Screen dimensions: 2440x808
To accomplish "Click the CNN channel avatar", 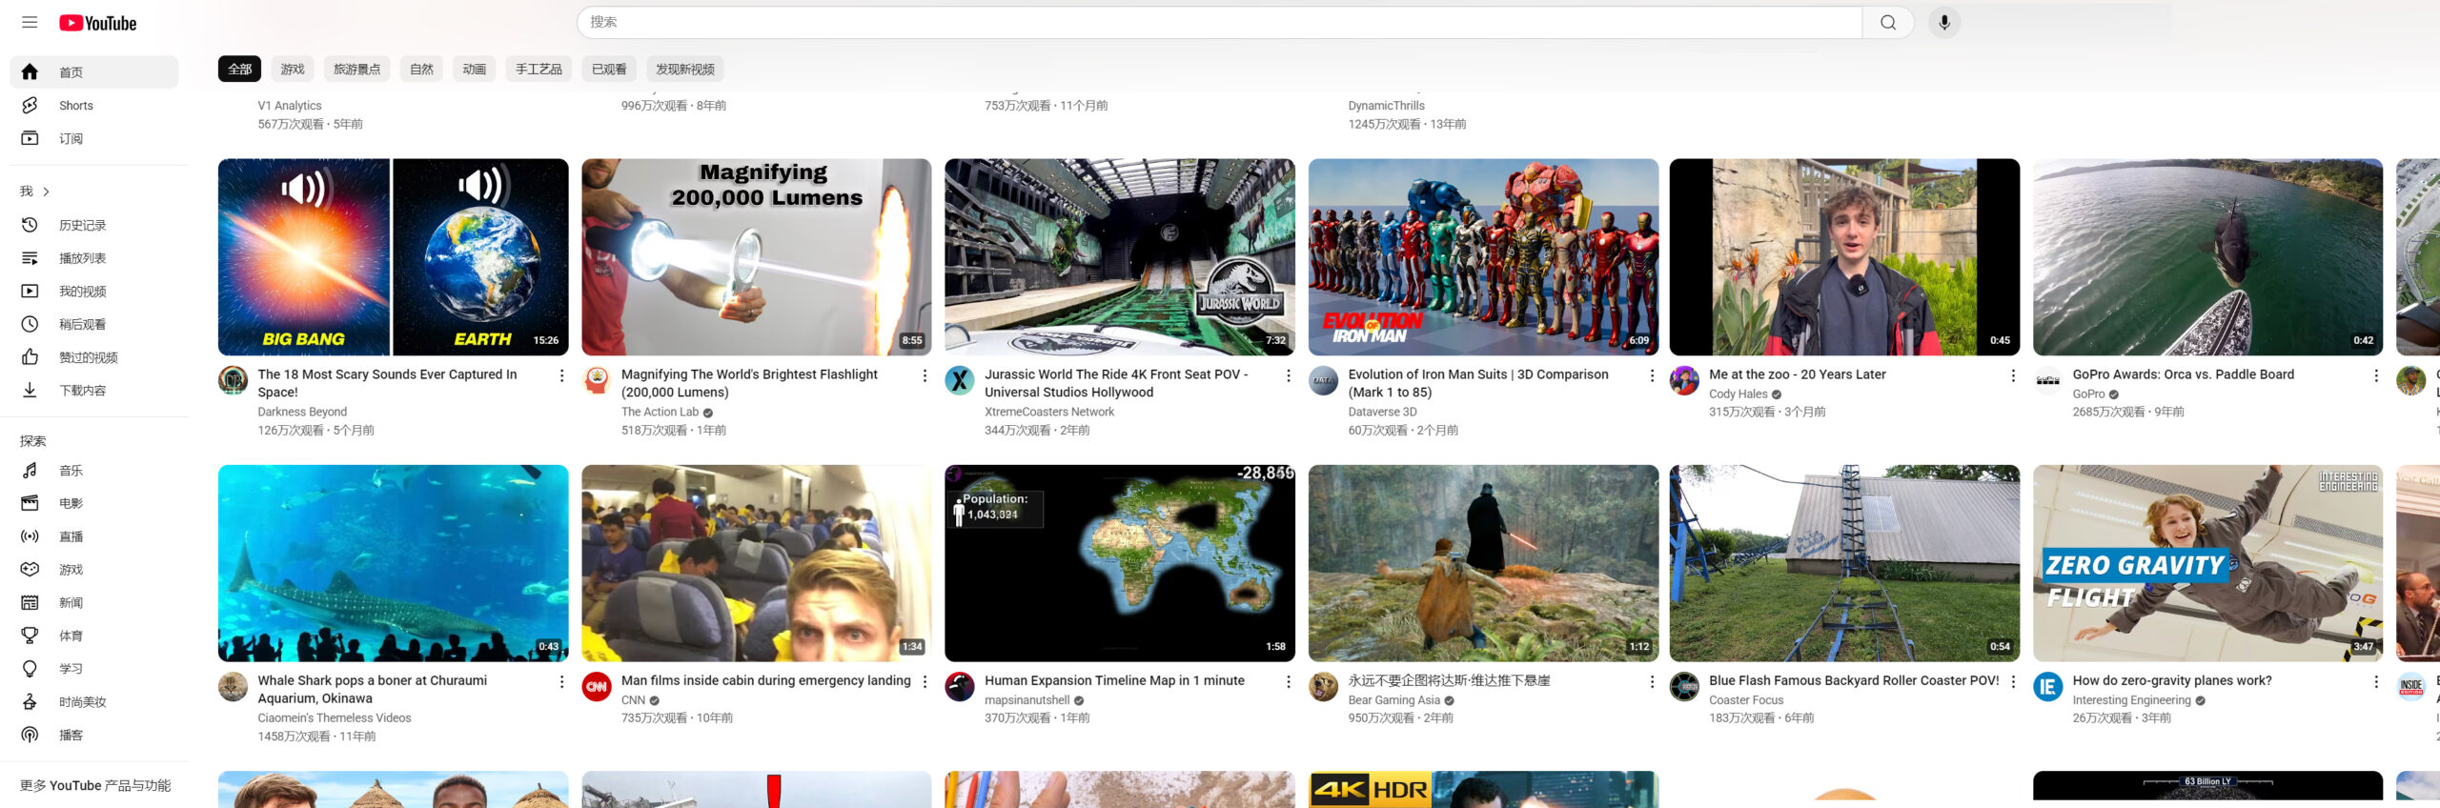I will (x=597, y=686).
